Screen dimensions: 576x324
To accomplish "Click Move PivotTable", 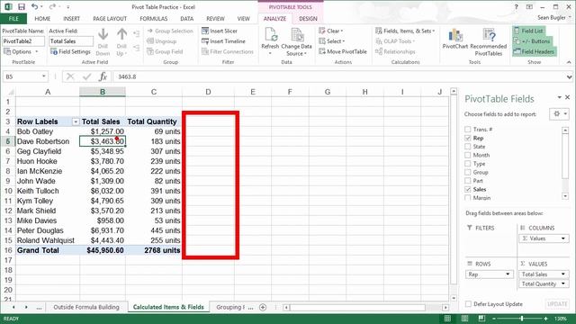I will pos(343,51).
